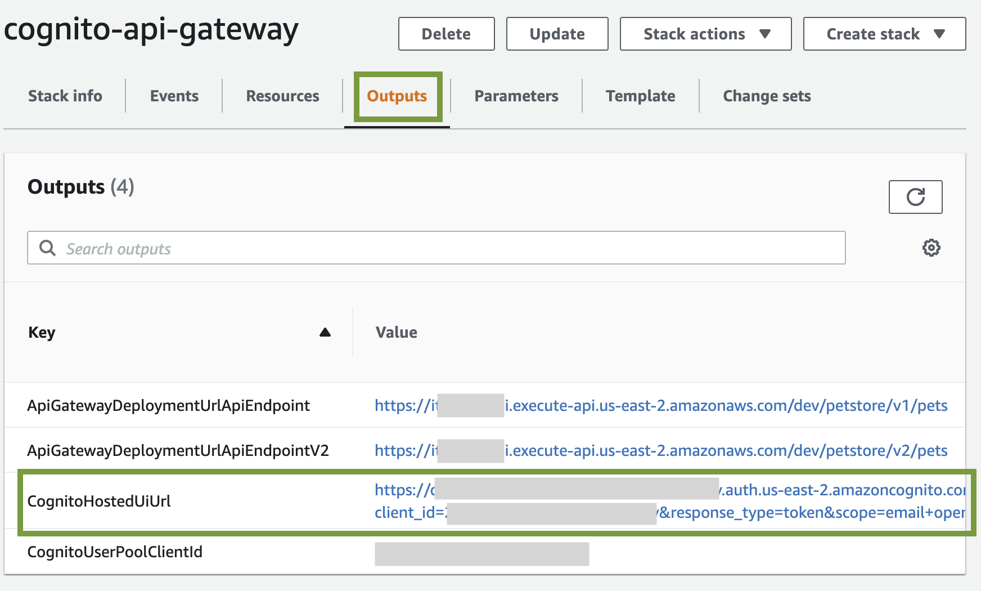This screenshot has height=591, width=981.
Task: View the Resources tab
Action: tap(282, 96)
